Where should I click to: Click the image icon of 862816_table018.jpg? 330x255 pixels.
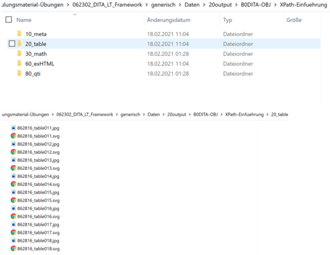[13, 241]
